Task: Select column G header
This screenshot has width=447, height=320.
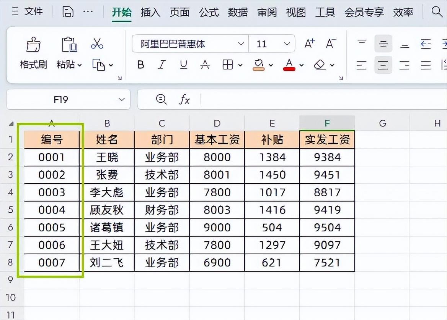Action: [383, 123]
